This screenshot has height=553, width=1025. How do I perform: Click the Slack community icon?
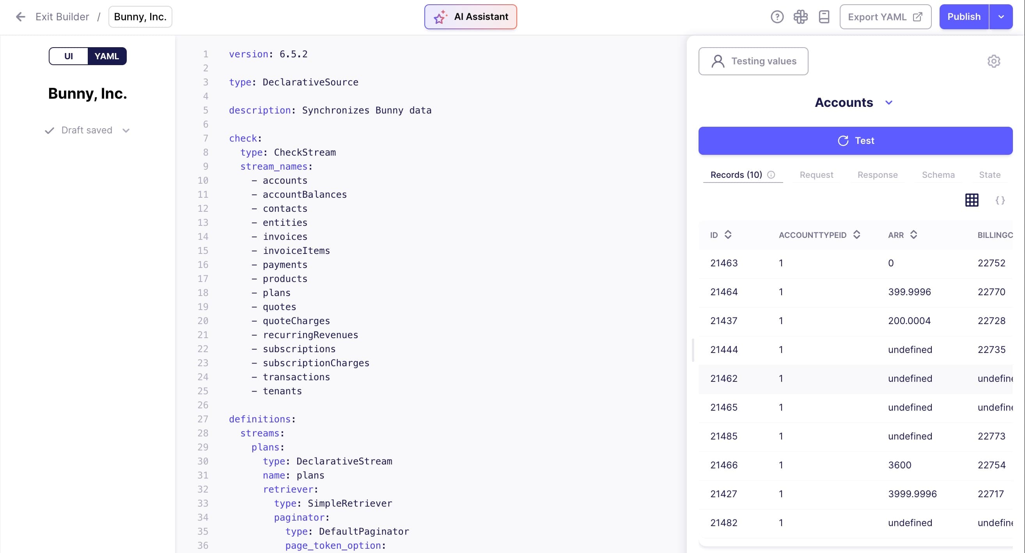pos(800,17)
